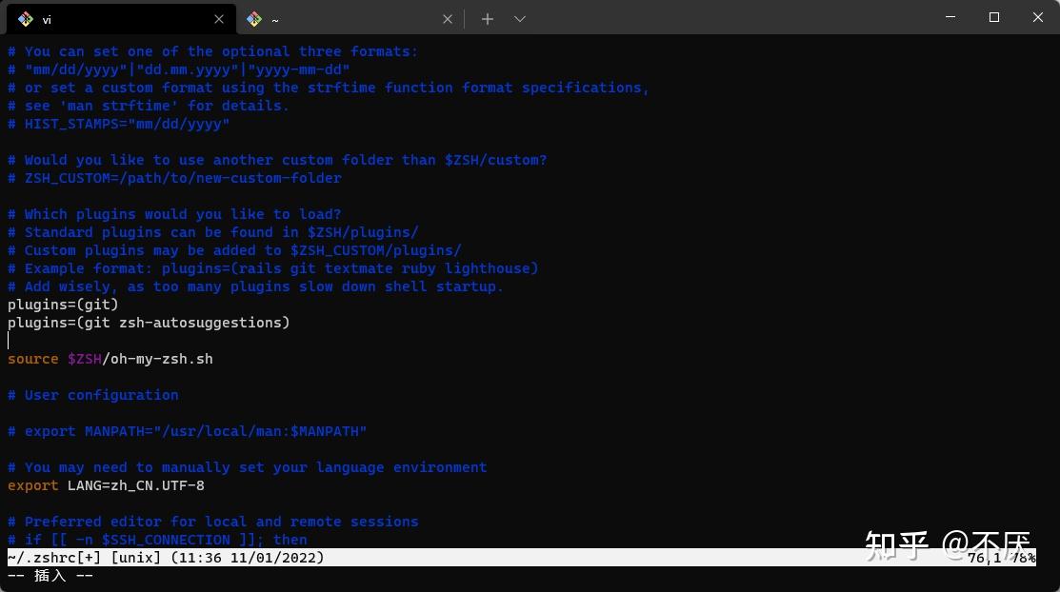Click the "plugins=(git zsh-autosuggestions)" line
Viewport: 1060px width, 592px height.
149,323
